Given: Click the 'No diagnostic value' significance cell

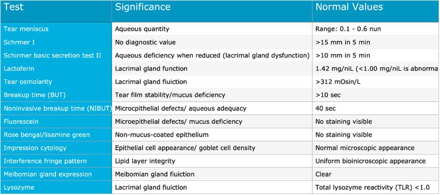Looking at the screenshot, I should click(x=145, y=42).
